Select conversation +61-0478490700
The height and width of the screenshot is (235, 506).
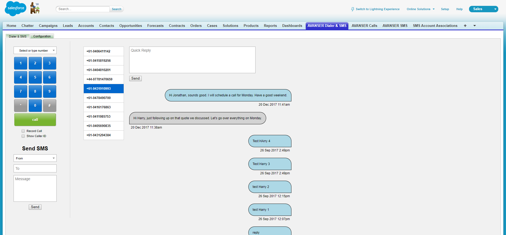tap(104, 98)
